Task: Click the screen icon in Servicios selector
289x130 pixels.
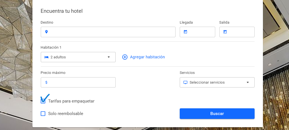Action: pos(186,82)
